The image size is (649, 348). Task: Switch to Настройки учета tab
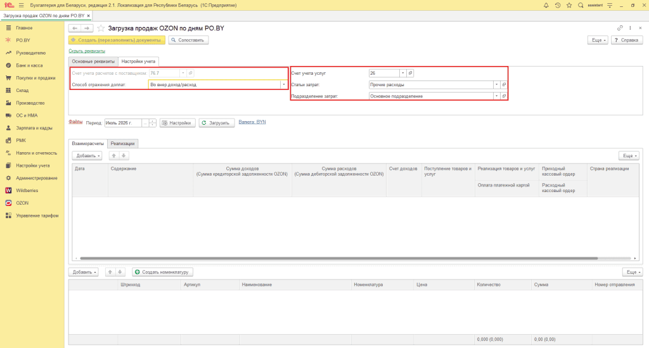[138, 61]
